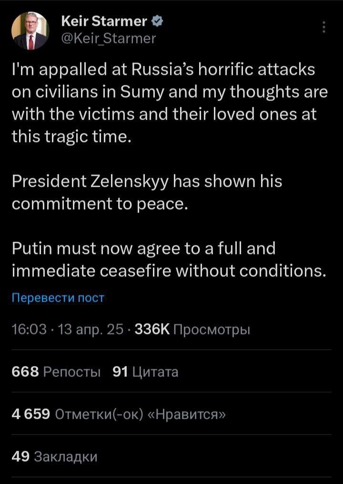This screenshot has height=484, width=343.
Task: Click the 49 bookmarks number
Action: tap(20, 456)
